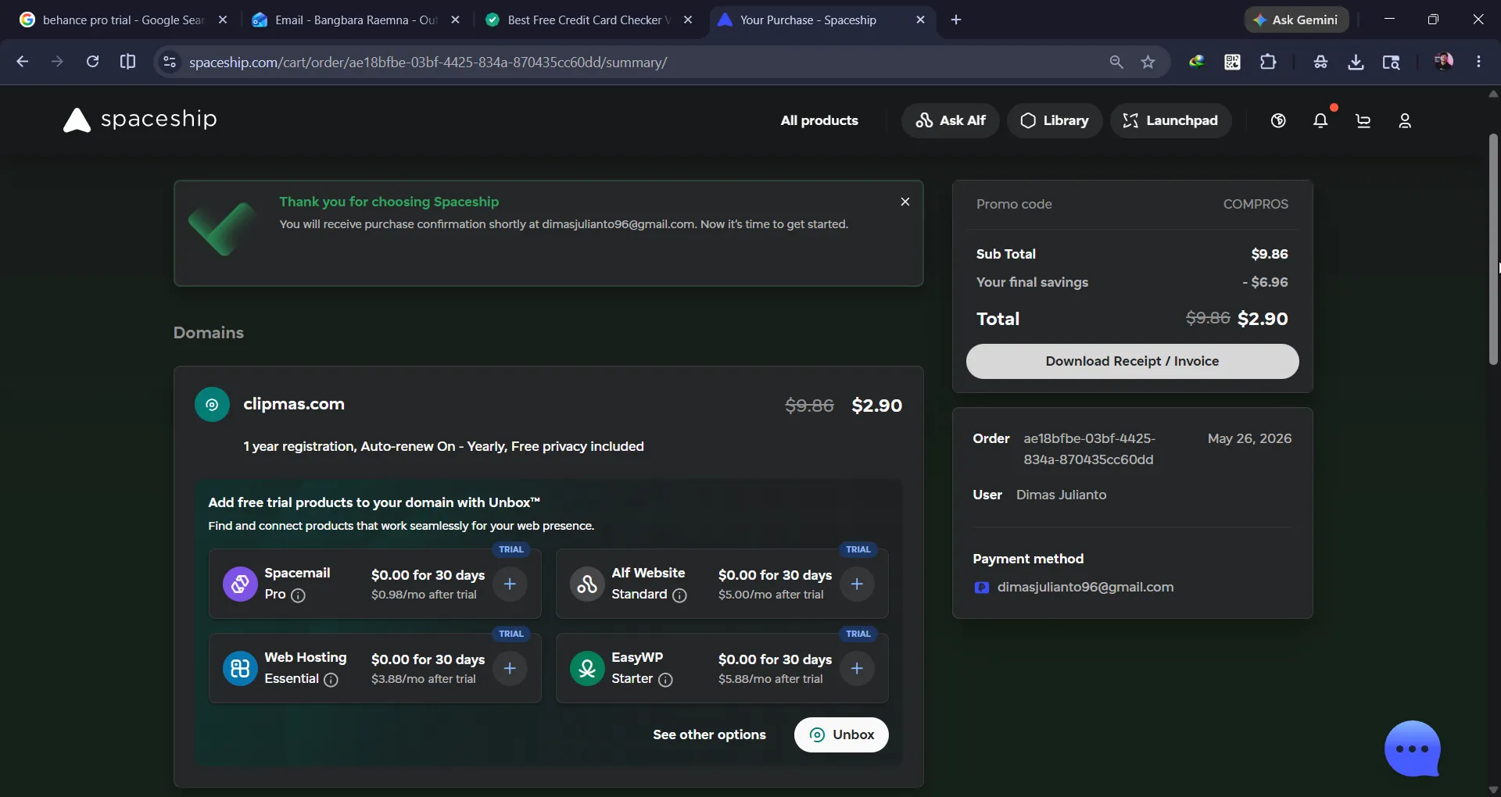Open Launchpad
The height and width of the screenshot is (797, 1501).
1171,120
